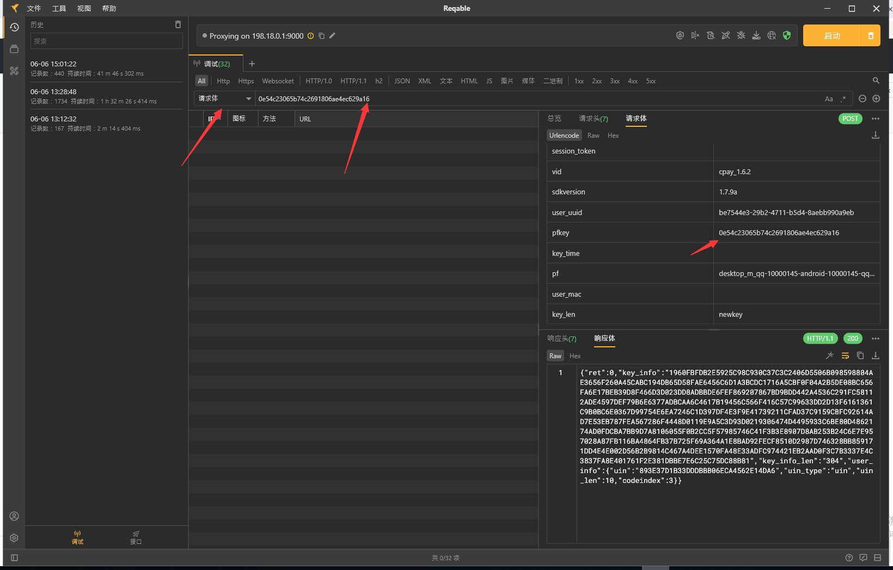The width and height of the screenshot is (893, 570).
Task: Open the settings gear in bottom left sidebar
Action: pos(14,538)
